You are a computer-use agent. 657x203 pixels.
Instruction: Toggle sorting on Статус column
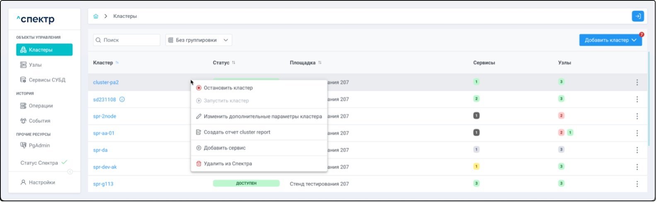(x=233, y=63)
